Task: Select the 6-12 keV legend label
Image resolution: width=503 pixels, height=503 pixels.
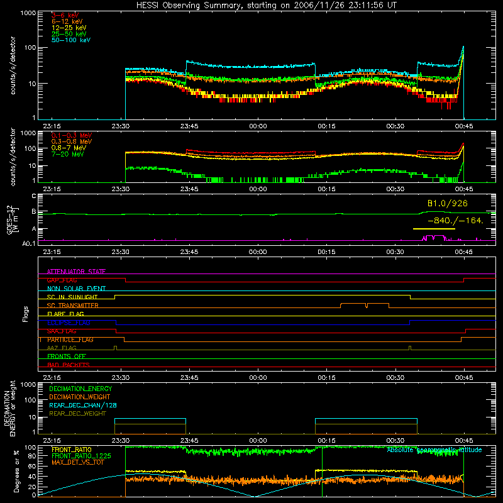Action: pos(67,21)
